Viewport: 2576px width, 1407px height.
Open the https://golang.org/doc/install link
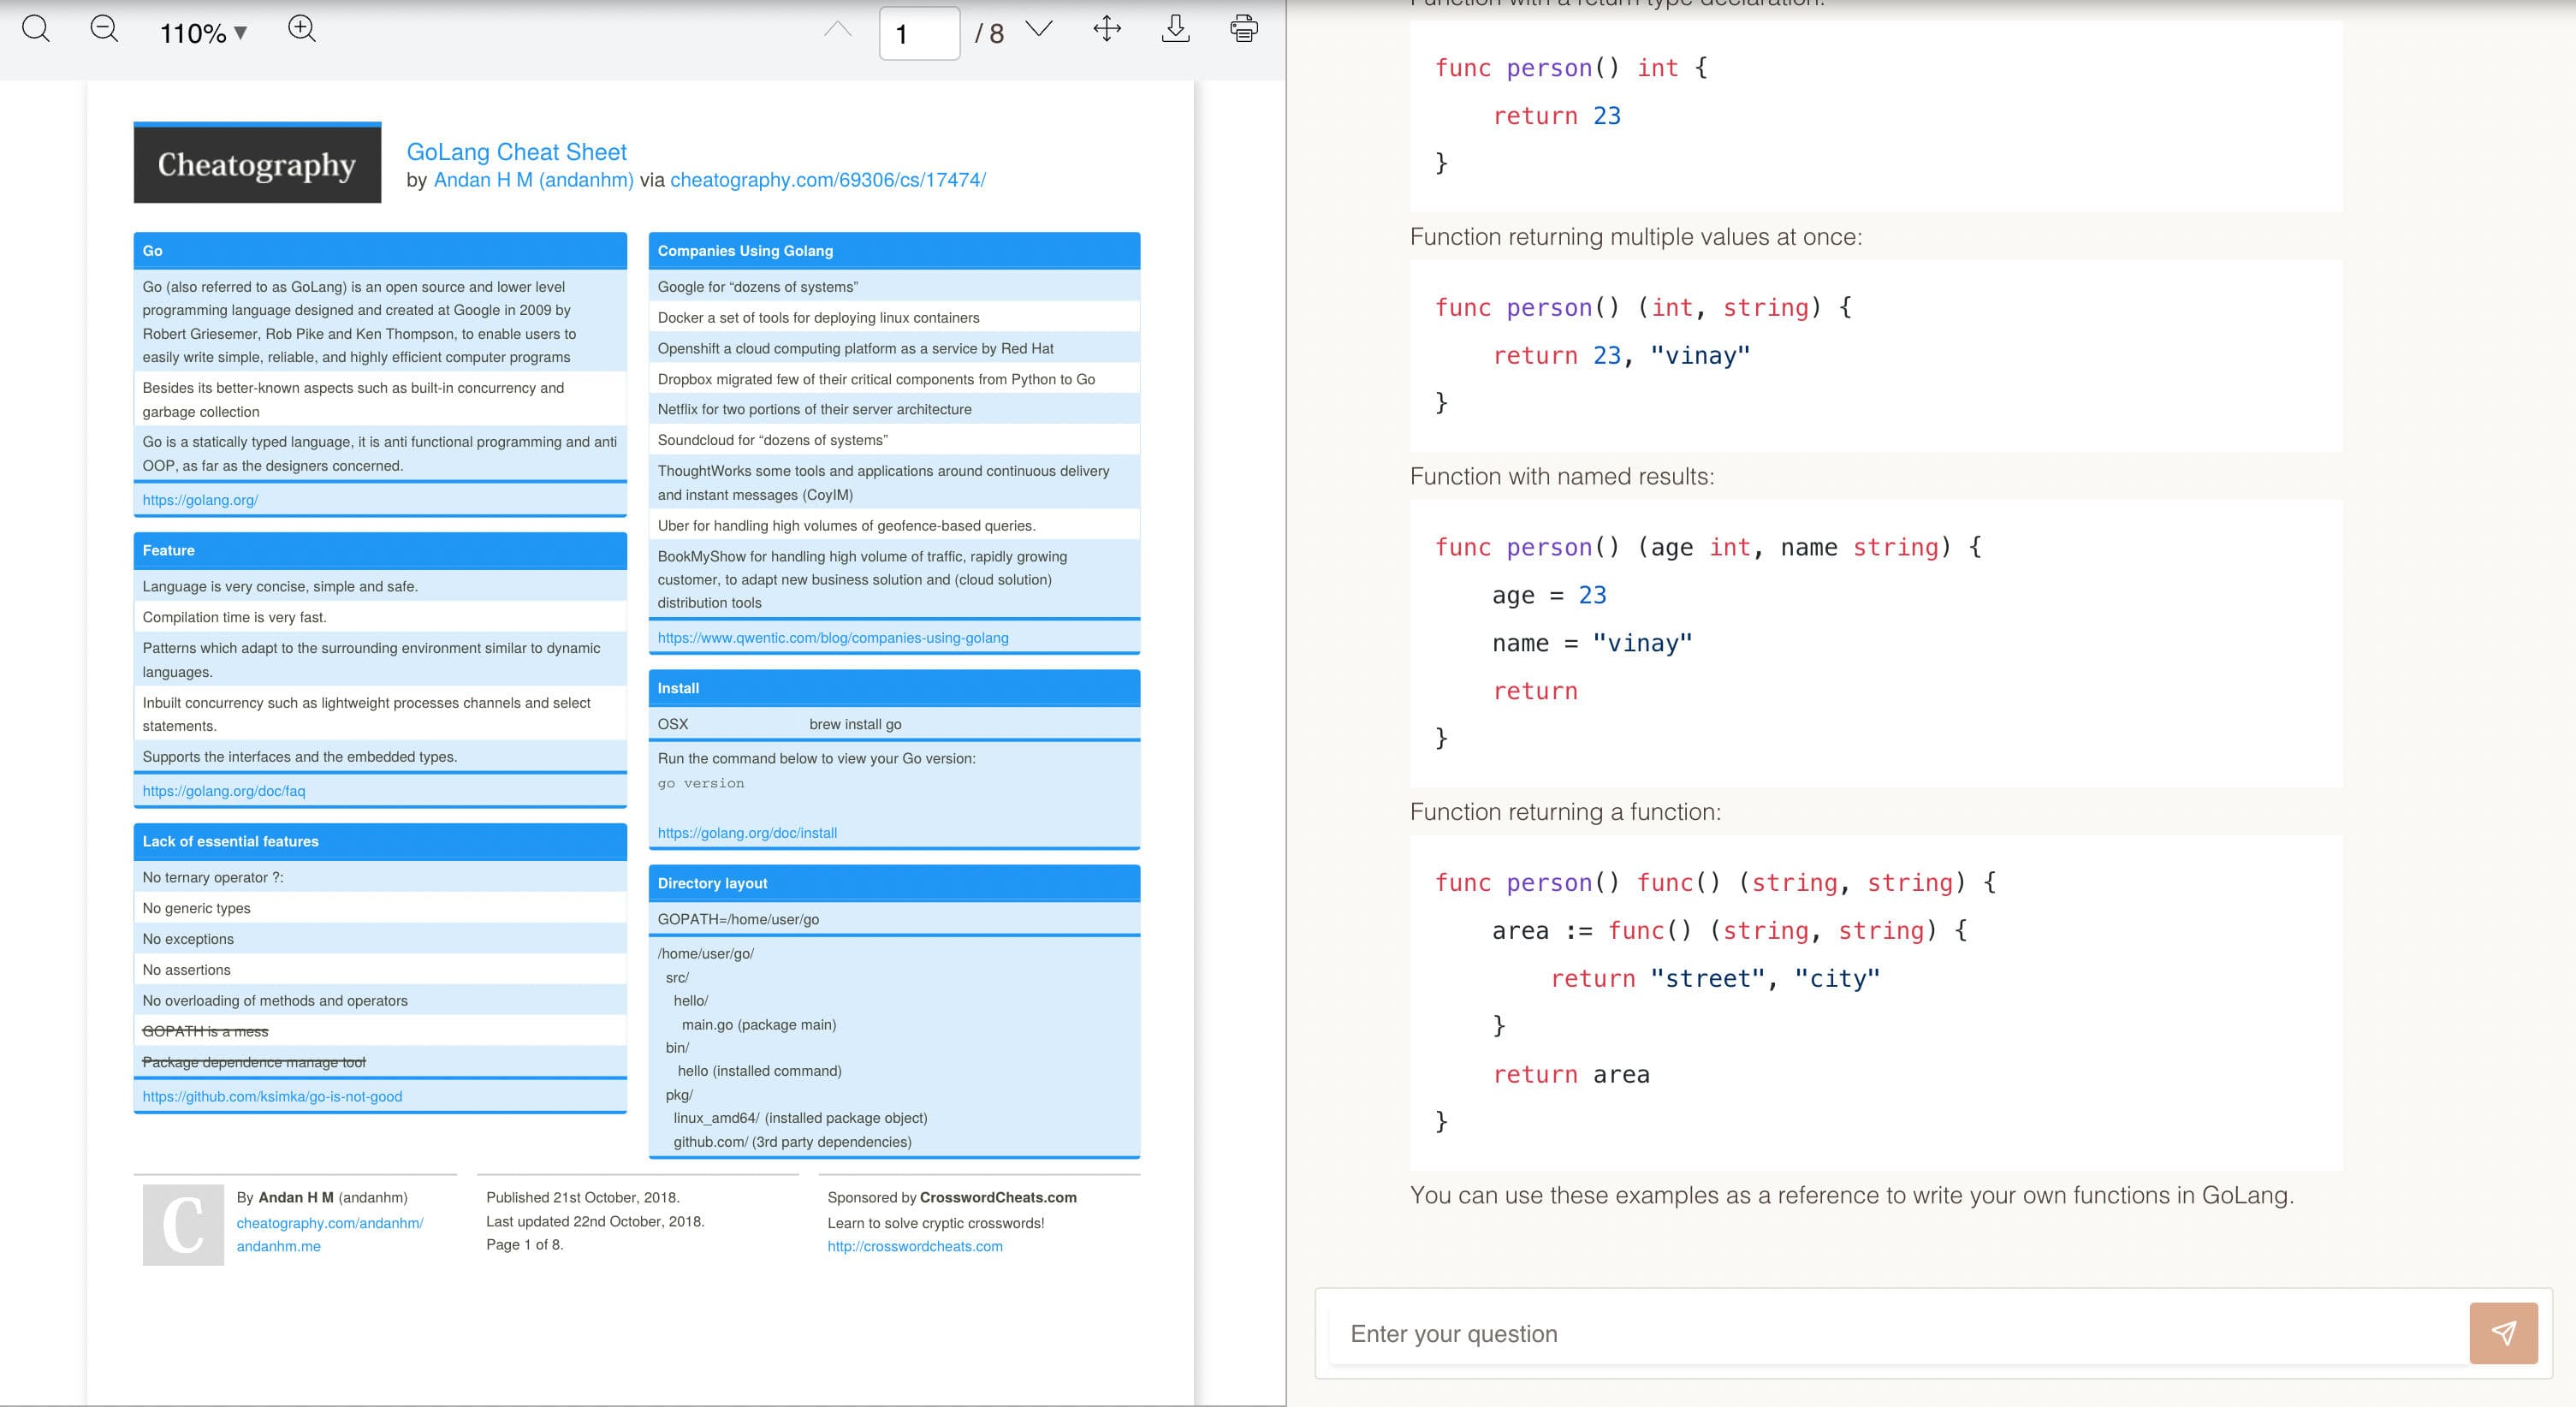point(747,833)
